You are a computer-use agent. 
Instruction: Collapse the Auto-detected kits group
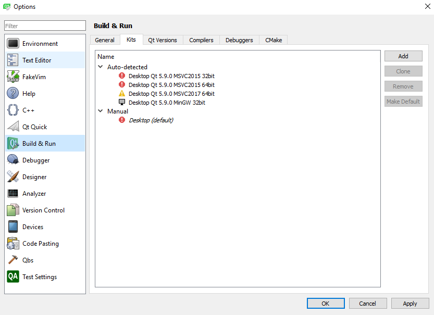[x=101, y=67]
